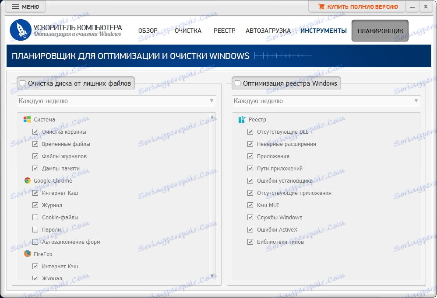Click the shopping cart icon
Image resolution: width=437 pixels, height=298 pixels.
point(321,7)
